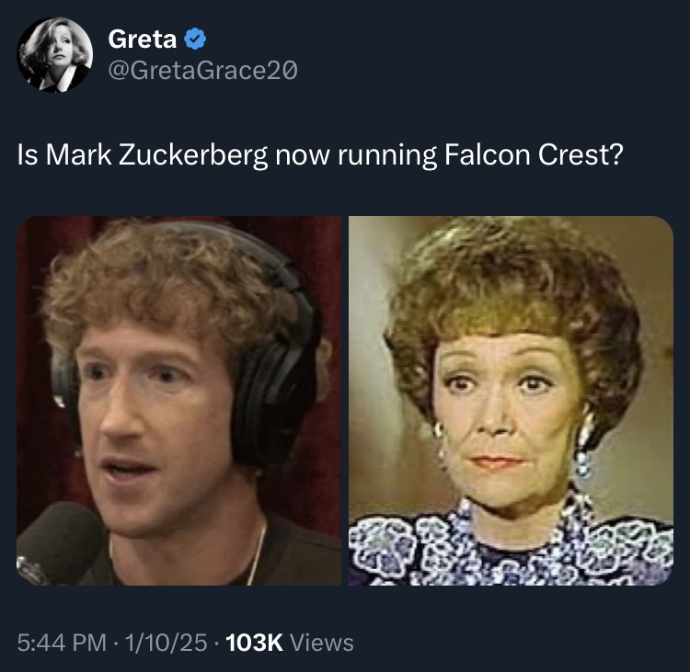
Task: Click the word Views after 103K
Action: (x=321, y=643)
